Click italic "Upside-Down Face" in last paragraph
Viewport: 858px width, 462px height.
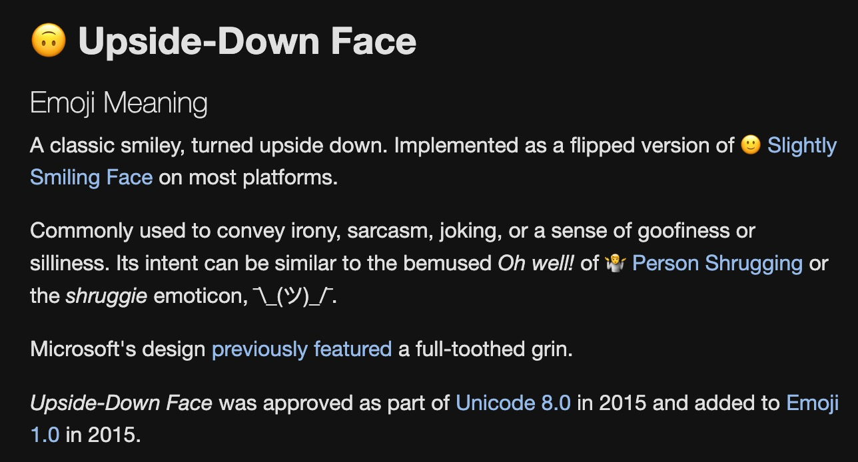pyautogui.click(x=121, y=403)
